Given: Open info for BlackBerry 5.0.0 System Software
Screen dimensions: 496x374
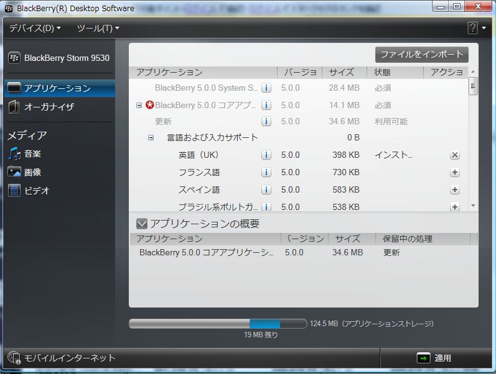Looking at the screenshot, I should click(x=266, y=88).
